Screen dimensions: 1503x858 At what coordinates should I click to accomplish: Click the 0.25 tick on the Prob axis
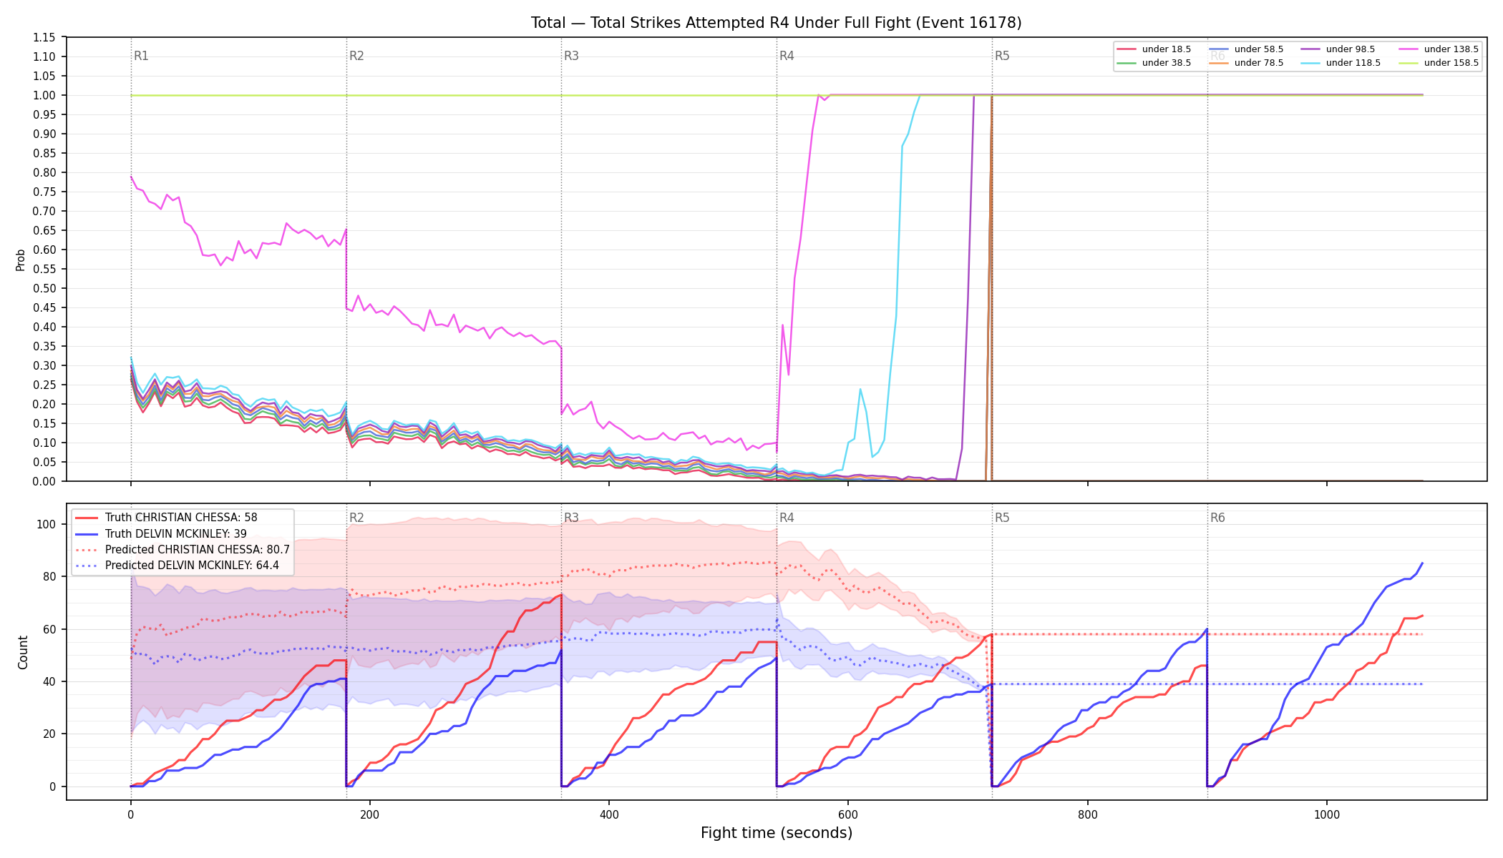coord(44,385)
